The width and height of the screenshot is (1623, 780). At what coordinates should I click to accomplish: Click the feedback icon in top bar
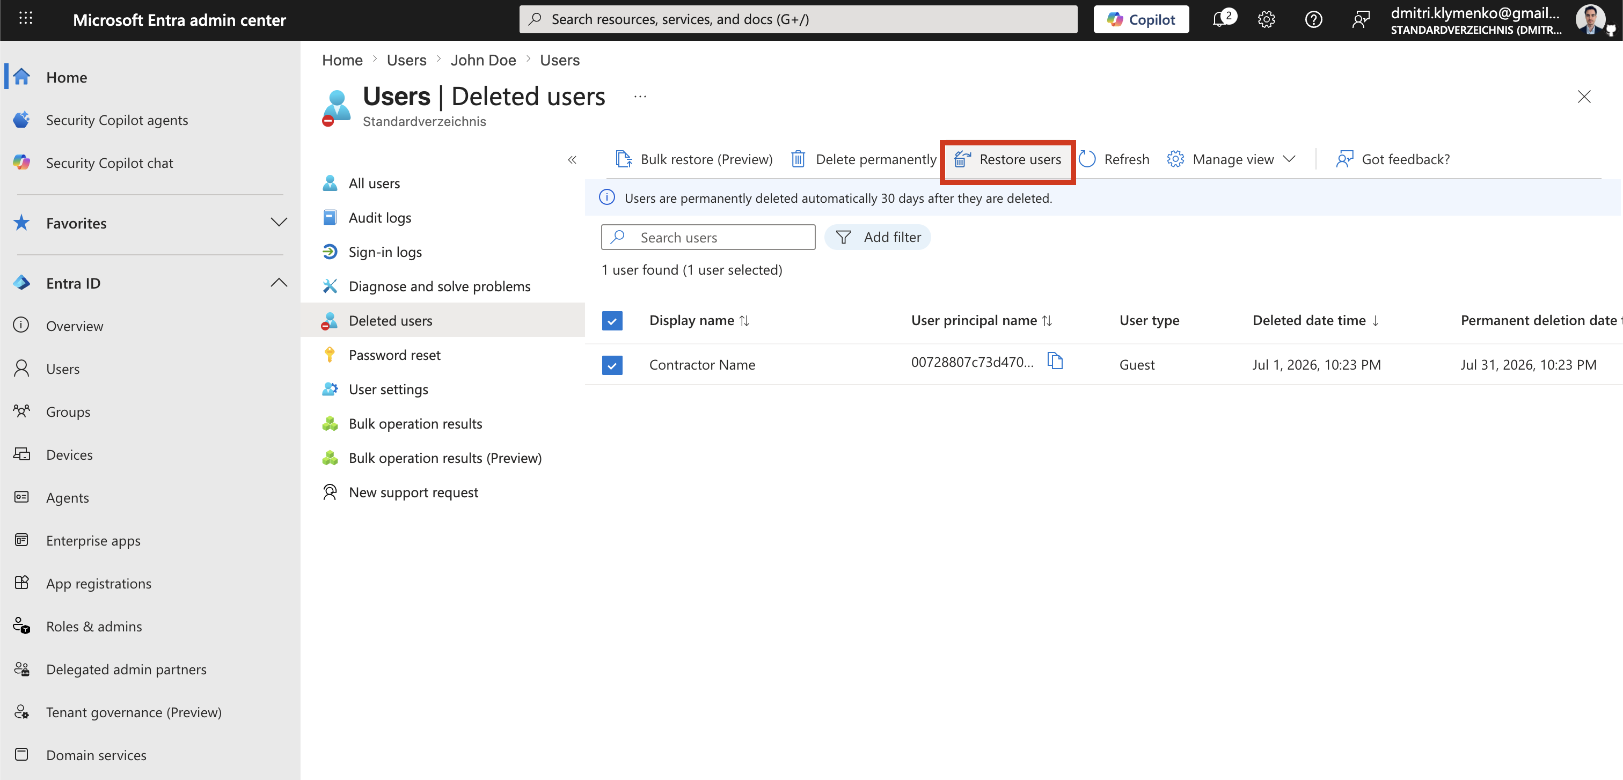pyautogui.click(x=1360, y=19)
